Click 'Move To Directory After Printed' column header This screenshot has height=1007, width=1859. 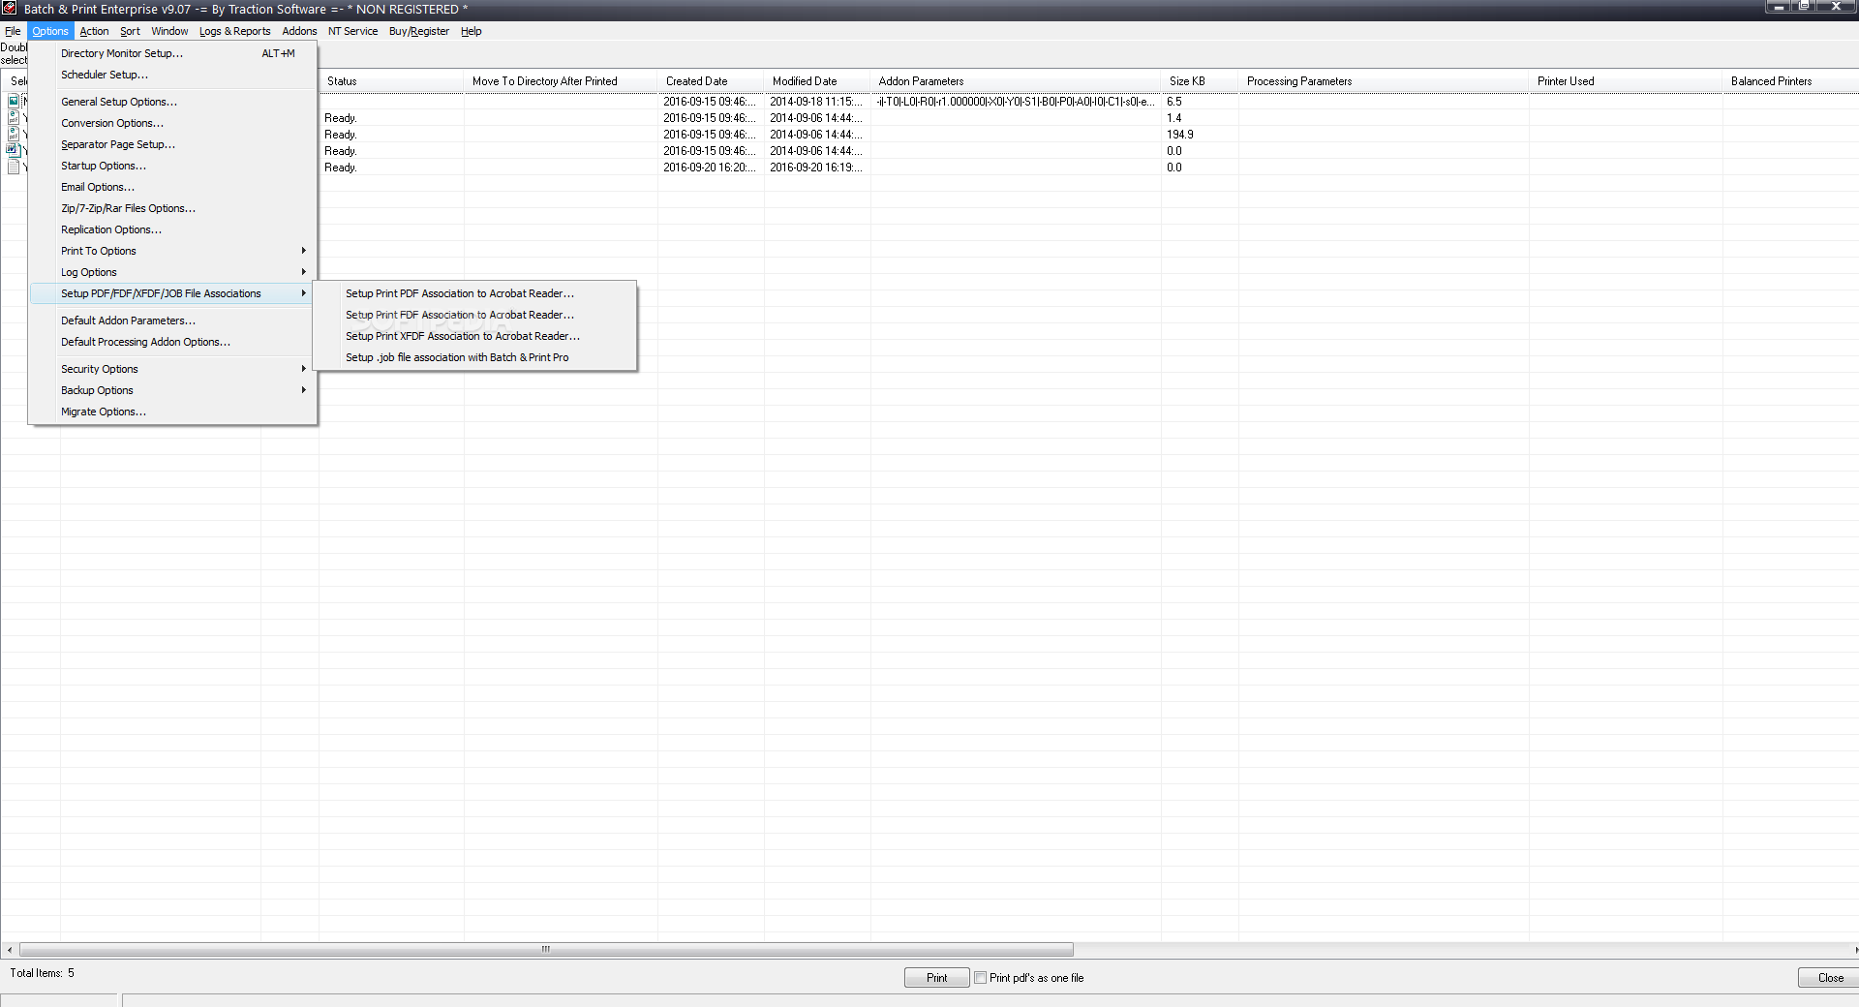(561, 81)
